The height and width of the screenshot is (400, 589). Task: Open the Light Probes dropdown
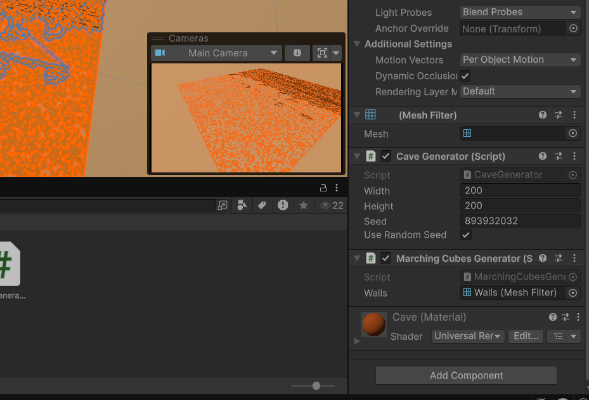point(520,12)
